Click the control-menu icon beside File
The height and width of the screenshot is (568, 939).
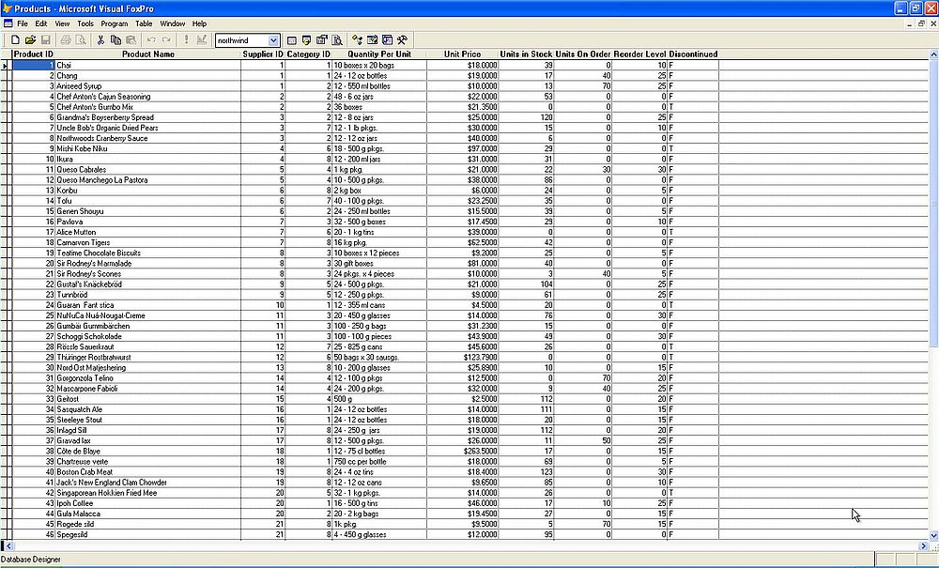[8, 23]
